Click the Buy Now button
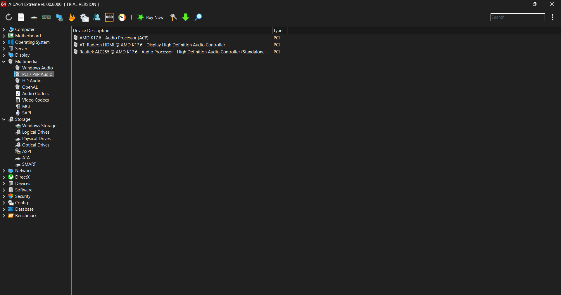The height and width of the screenshot is (295, 561). click(x=150, y=18)
